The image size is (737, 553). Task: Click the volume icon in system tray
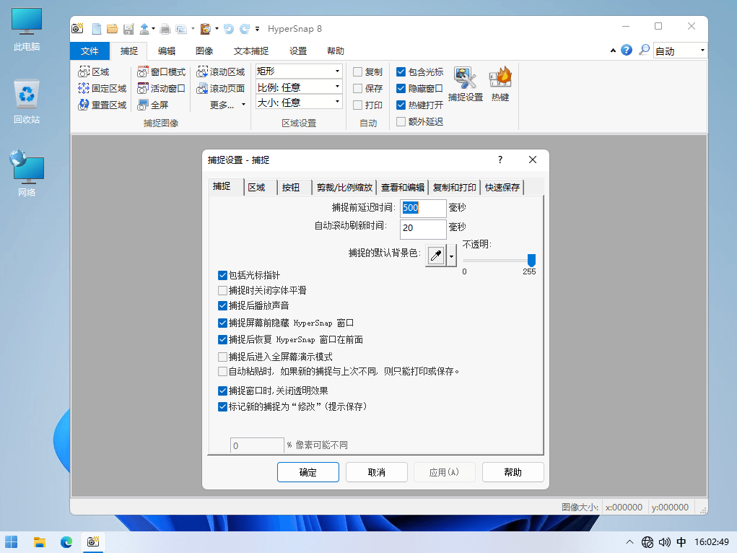point(664,542)
